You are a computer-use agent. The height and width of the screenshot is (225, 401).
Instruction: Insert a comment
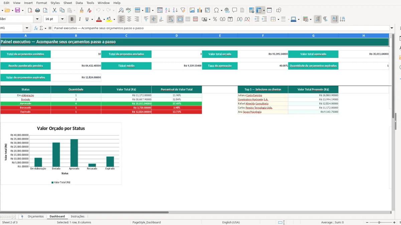click(x=235, y=10)
